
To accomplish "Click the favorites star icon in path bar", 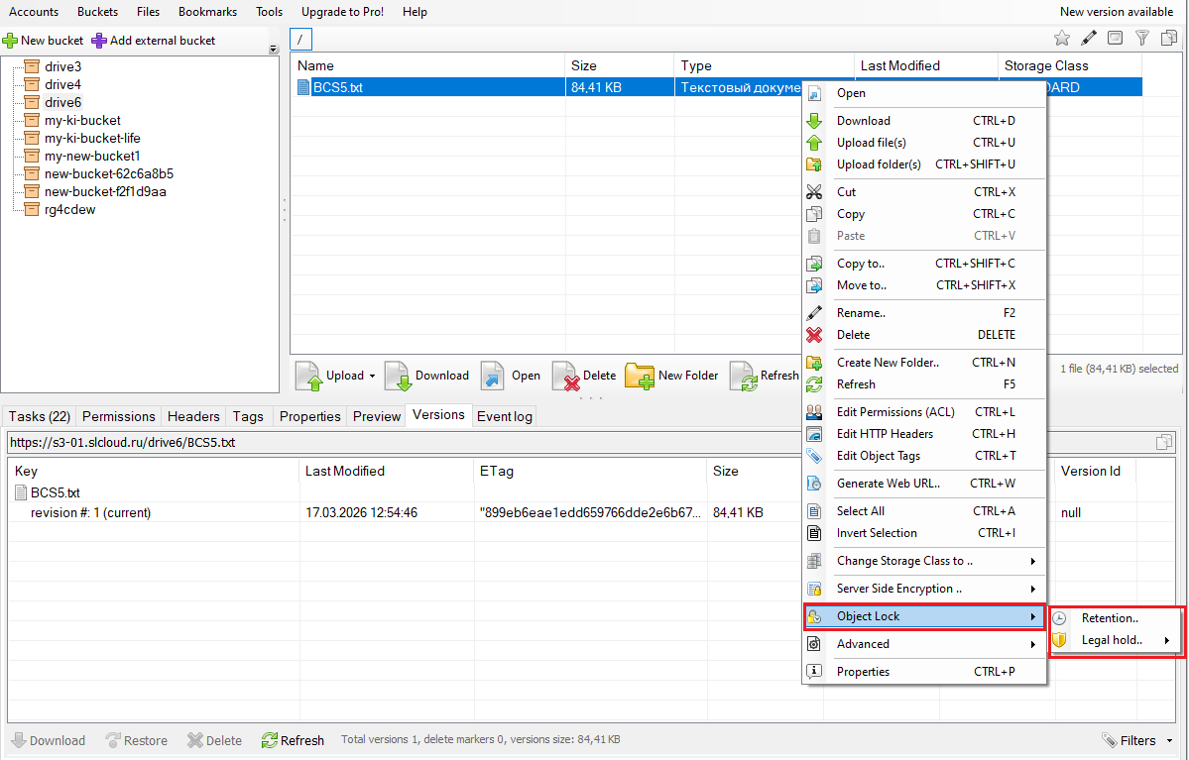I will [1061, 39].
